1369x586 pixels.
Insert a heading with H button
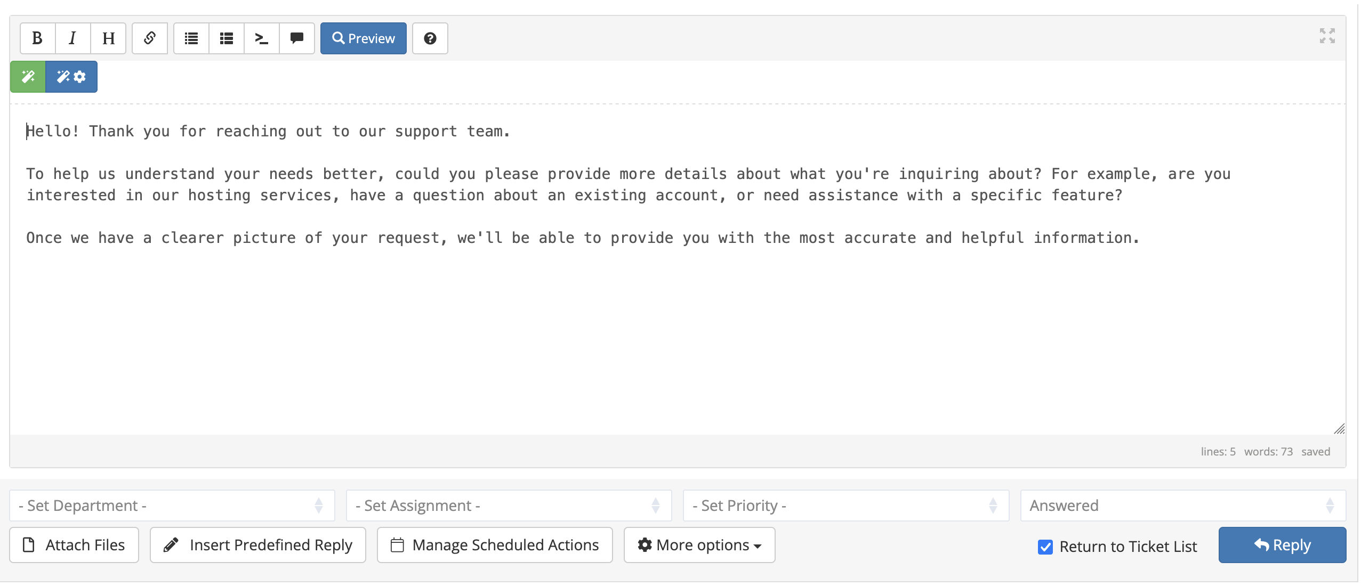[108, 38]
